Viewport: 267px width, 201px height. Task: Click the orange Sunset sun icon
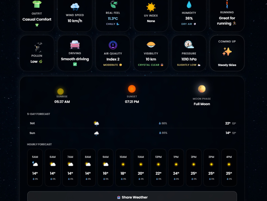pyautogui.click(x=132, y=89)
